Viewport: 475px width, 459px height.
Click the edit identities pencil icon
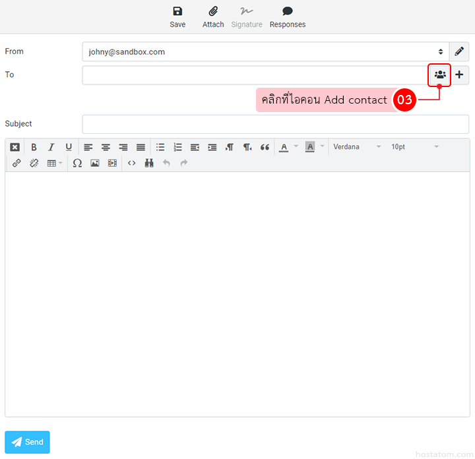(459, 51)
